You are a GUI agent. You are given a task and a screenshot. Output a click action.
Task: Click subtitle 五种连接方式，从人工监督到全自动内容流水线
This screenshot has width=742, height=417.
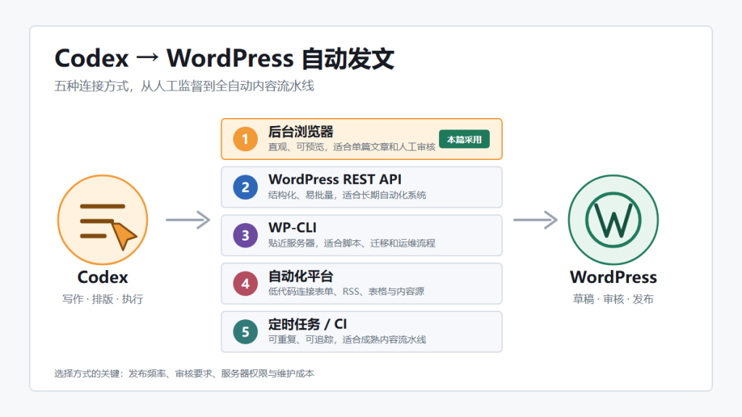(x=184, y=86)
